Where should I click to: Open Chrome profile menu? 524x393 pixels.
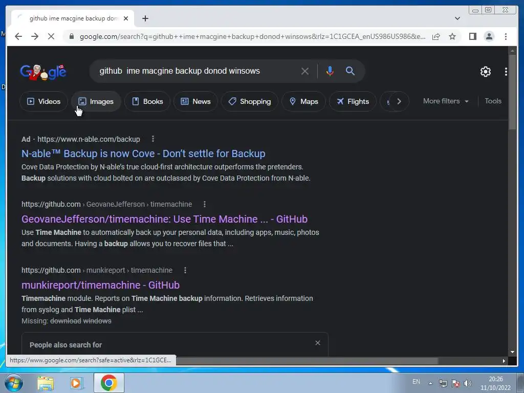pos(489,36)
